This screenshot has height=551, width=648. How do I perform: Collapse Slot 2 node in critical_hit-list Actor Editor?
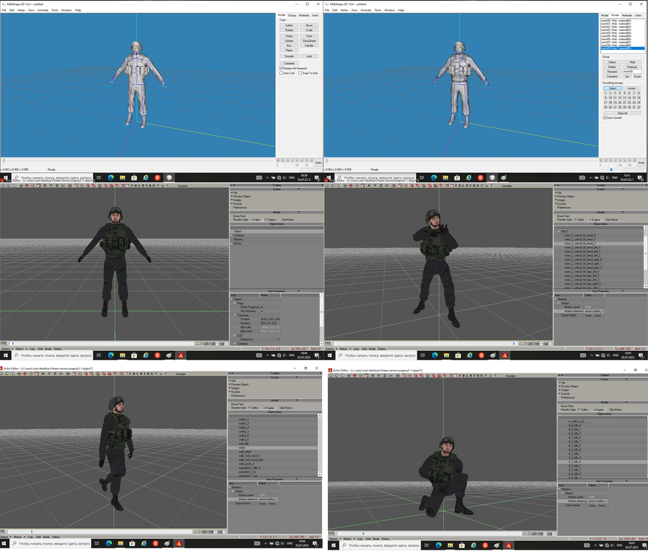pos(559,231)
